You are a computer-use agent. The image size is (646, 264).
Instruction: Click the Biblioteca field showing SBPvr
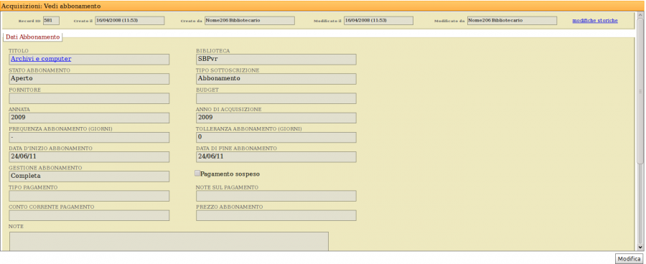(276, 60)
